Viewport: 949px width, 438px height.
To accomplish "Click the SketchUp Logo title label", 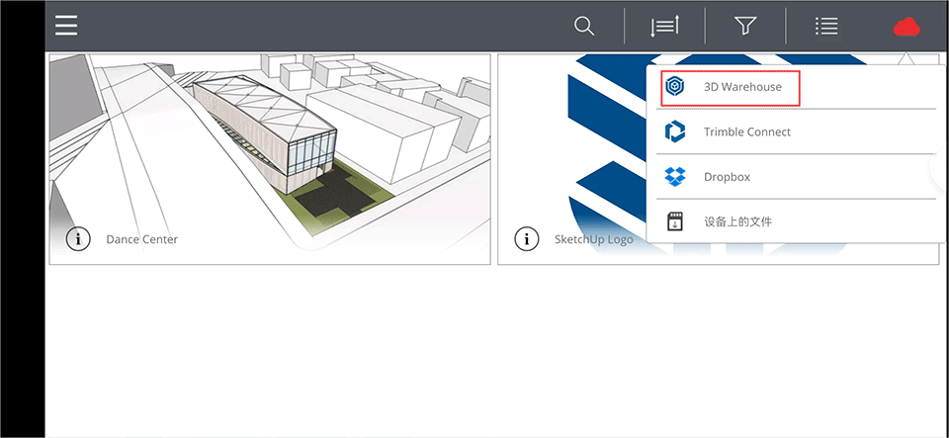I will coord(593,239).
